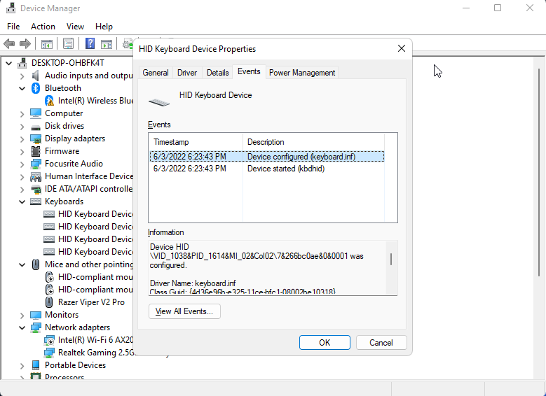
Task: Expand the Disk drives category
Action: 22,126
